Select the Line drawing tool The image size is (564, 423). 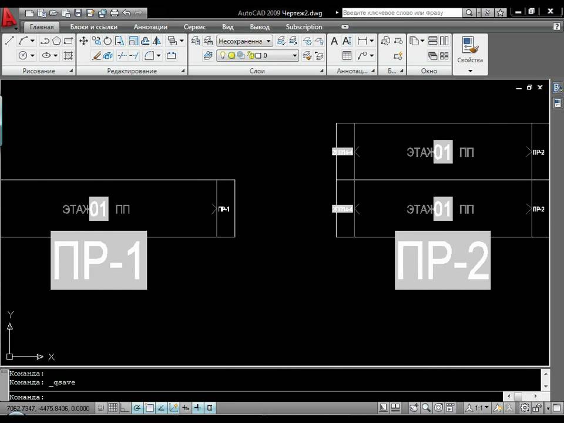point(10,41)
